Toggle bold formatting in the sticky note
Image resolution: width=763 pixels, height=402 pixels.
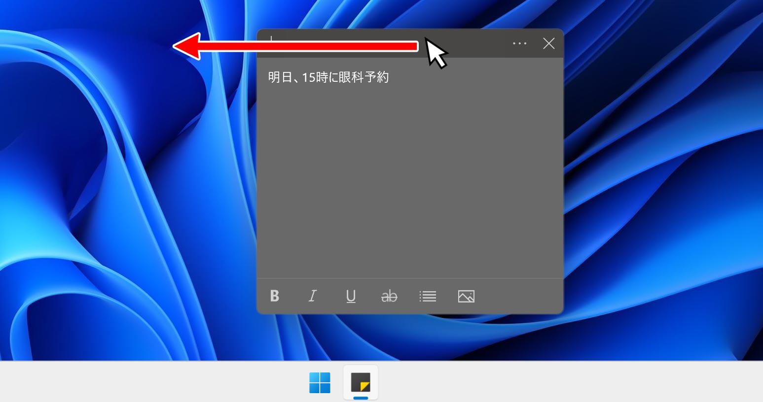[x=275, y=296]
